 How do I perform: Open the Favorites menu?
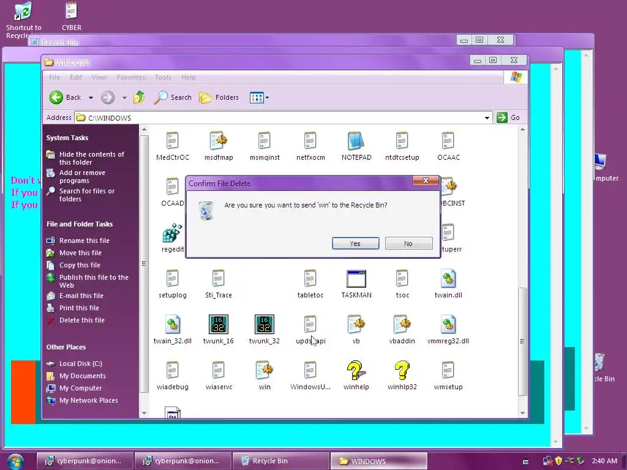[131, 77]
